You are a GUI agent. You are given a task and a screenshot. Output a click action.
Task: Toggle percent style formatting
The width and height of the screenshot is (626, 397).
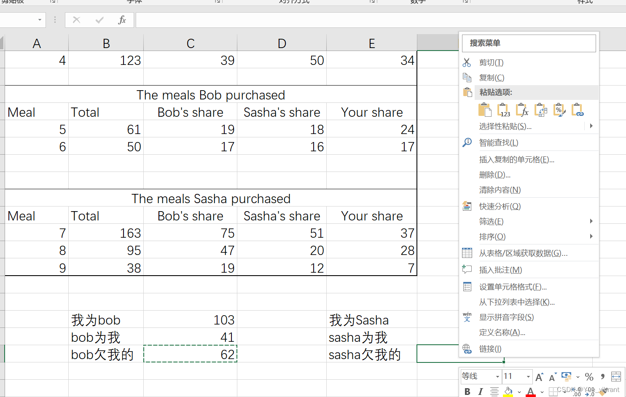[589, 376]
